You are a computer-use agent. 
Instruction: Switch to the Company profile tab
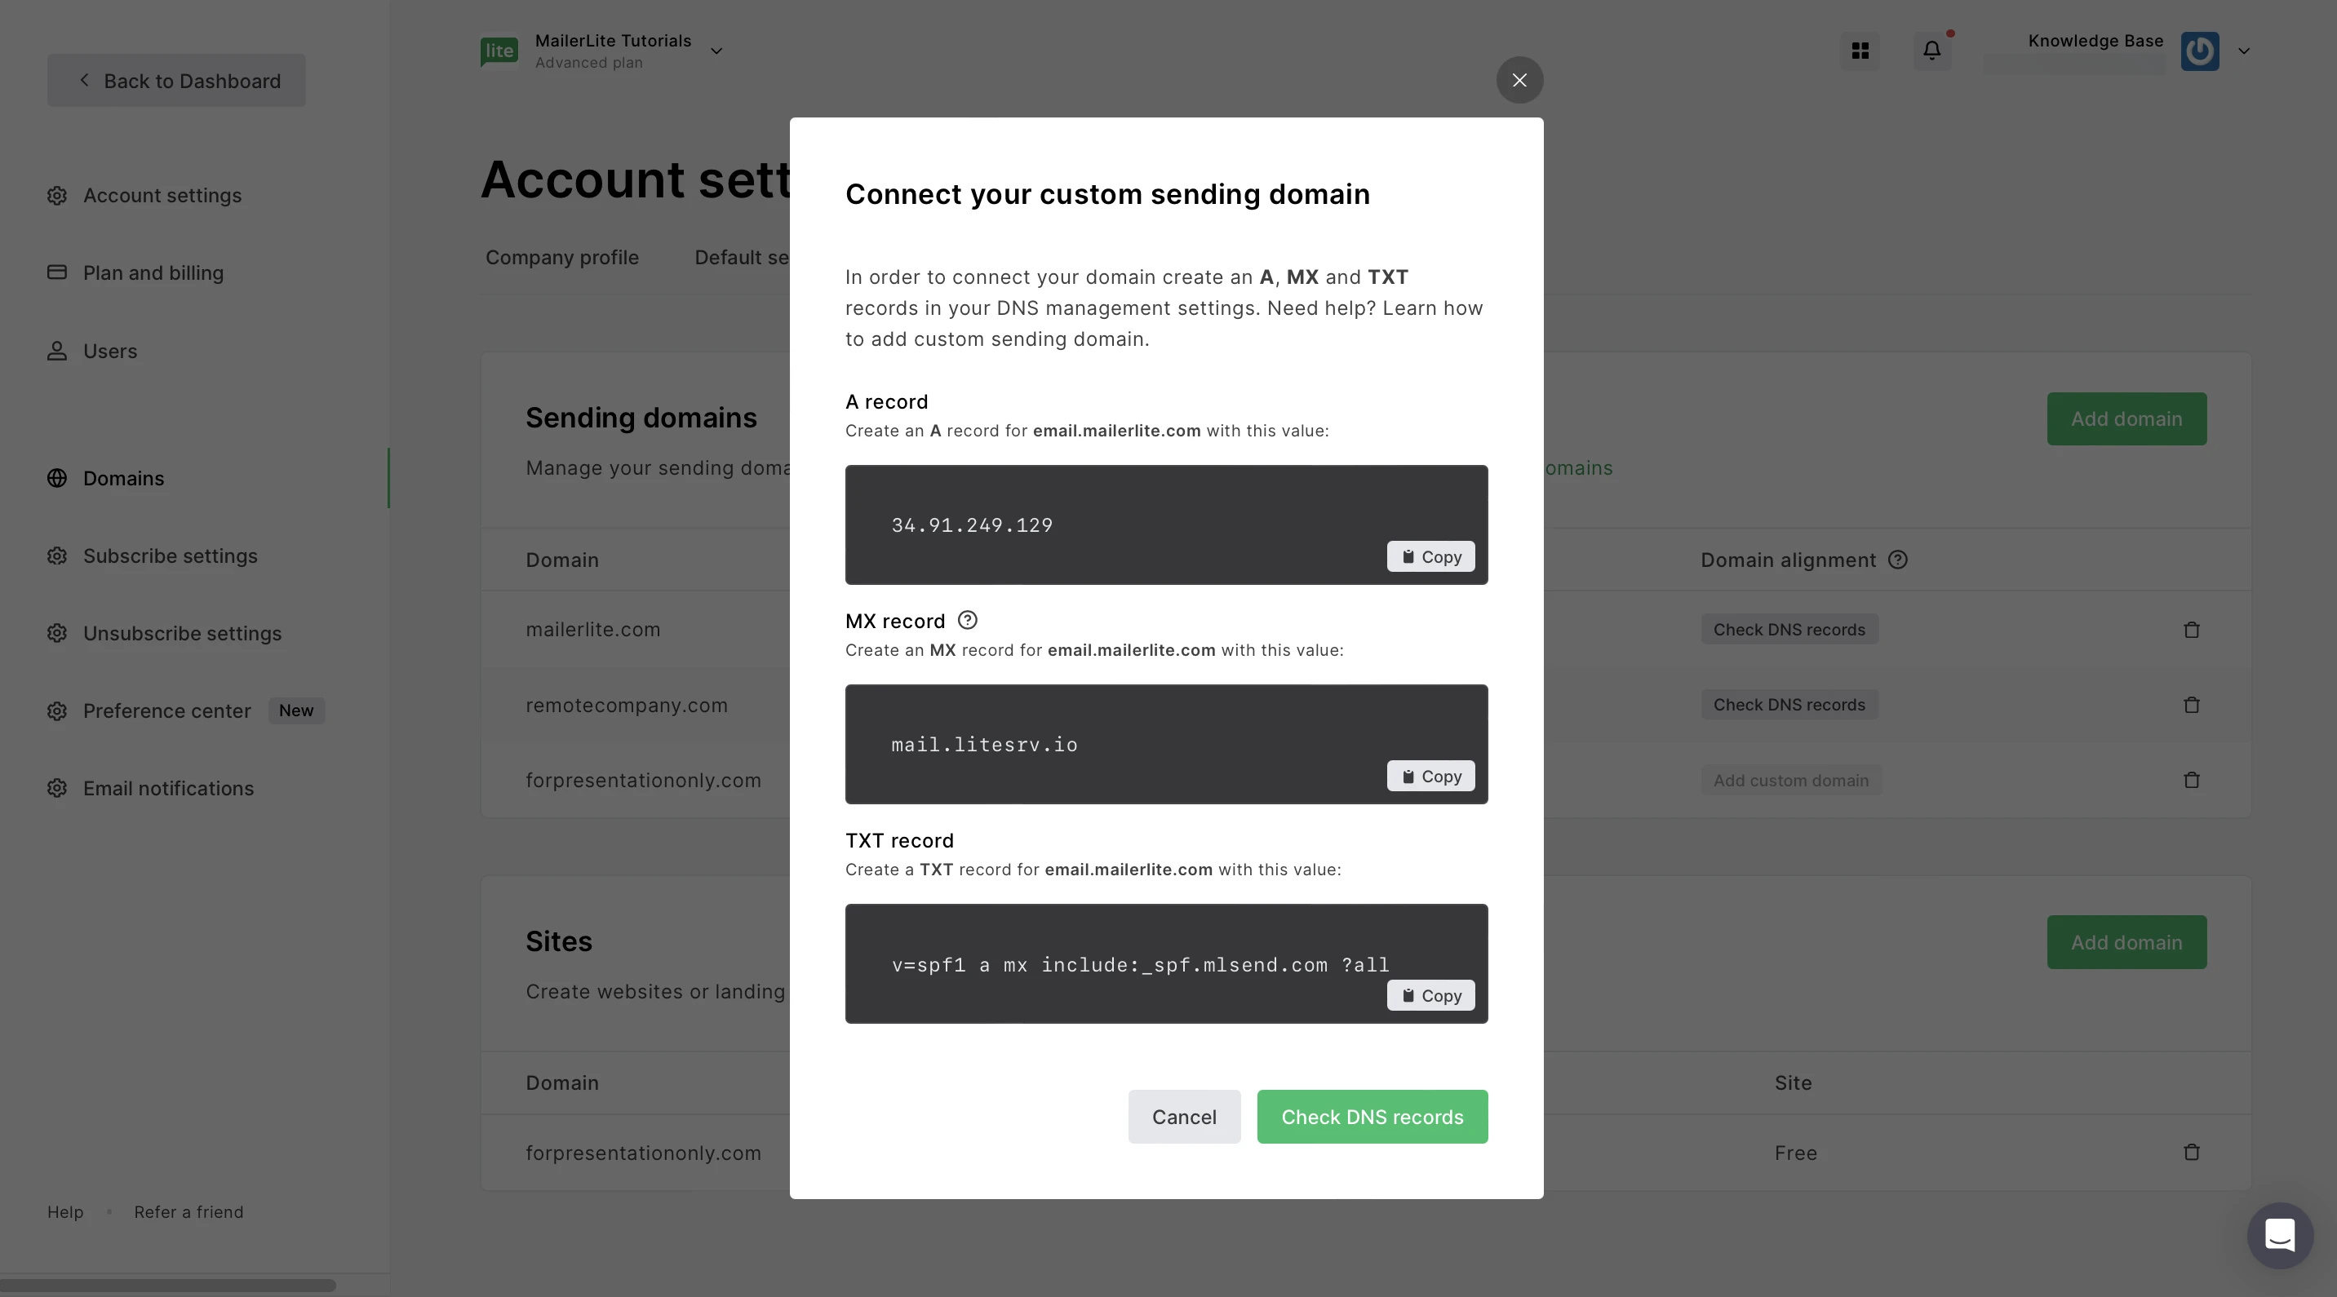coord(561,258)
